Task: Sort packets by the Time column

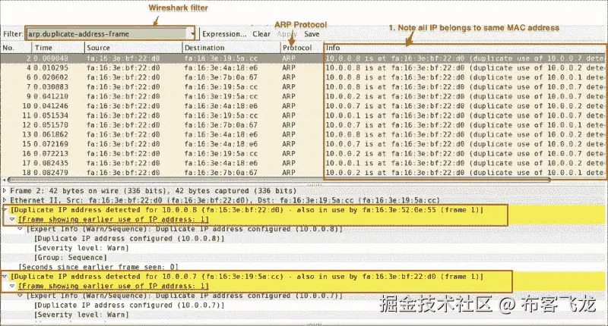Action: tap(58, 48)
